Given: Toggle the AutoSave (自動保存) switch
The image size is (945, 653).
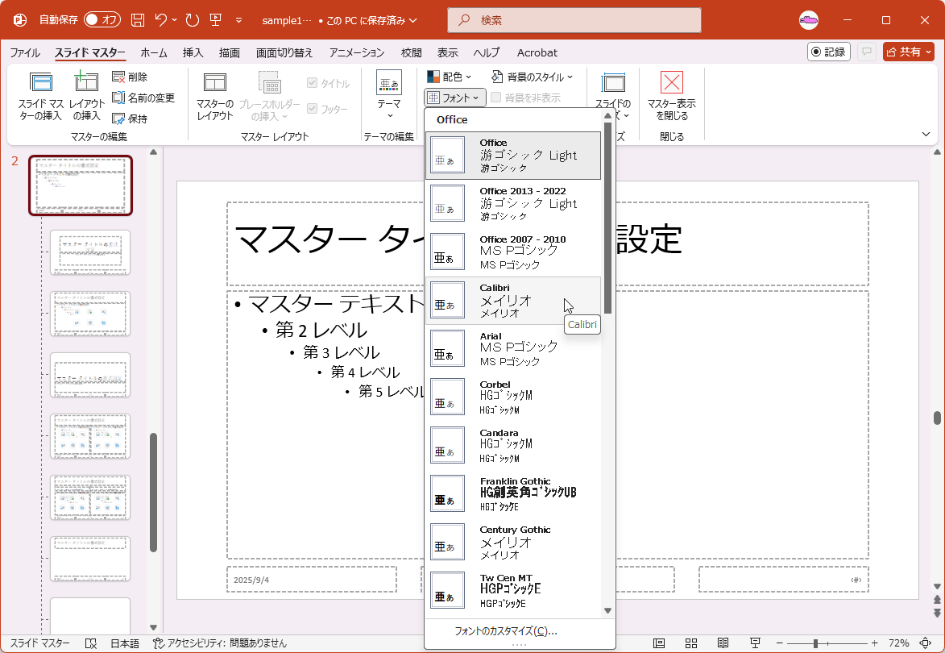Looking at the screenshot, I should point(102,20).
